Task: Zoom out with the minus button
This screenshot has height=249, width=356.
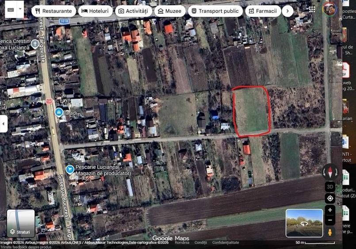Action: 330,220
